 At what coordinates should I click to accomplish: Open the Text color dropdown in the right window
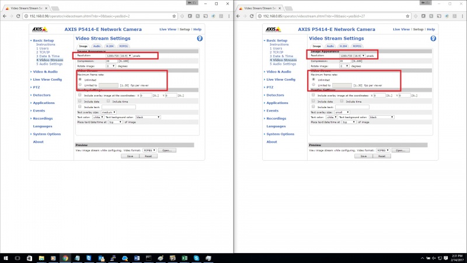click(x=331, y=117)
